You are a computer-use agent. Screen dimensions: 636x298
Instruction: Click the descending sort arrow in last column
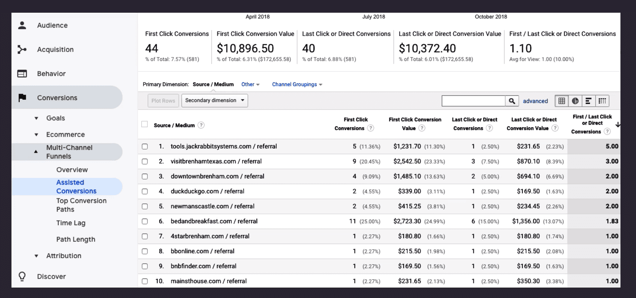pos(618,125)
